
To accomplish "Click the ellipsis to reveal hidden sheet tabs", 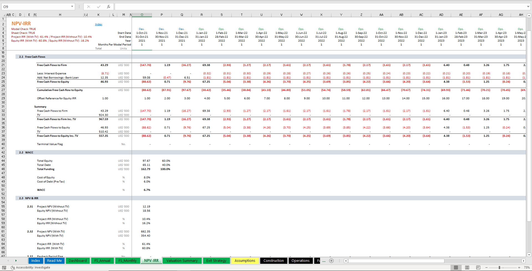I will click(324, 261).
